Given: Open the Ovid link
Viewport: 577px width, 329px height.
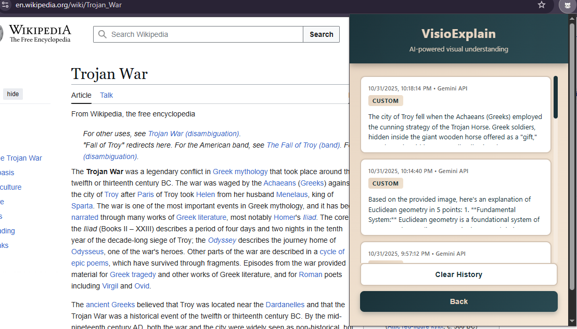Looking at the screenshot, I should pyautogui.click(x=142, y=286).
